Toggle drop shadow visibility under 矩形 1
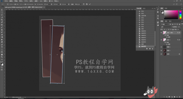 pyautogui.click(x=167, y=44)
